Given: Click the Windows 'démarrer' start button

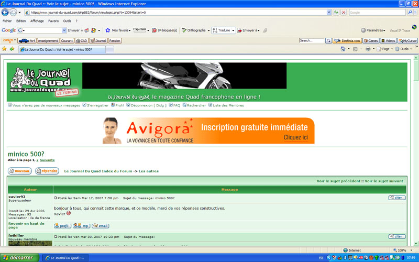Looking at the screenshot, I should tap(19, 258).
